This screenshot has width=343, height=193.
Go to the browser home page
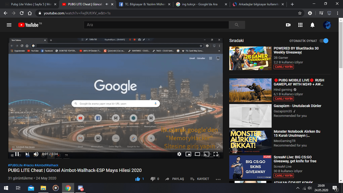pos(30,13)
